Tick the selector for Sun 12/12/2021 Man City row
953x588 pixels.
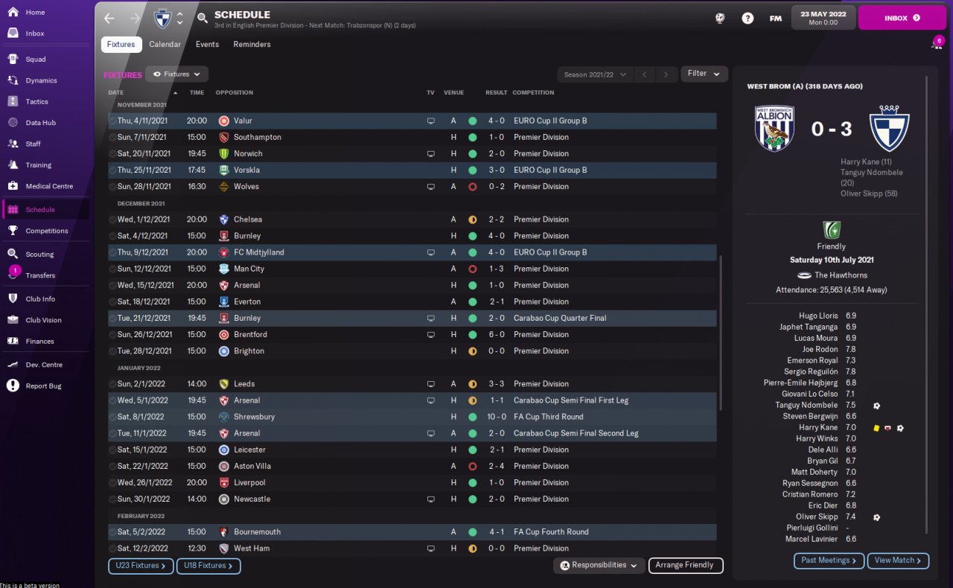point(112,269)
